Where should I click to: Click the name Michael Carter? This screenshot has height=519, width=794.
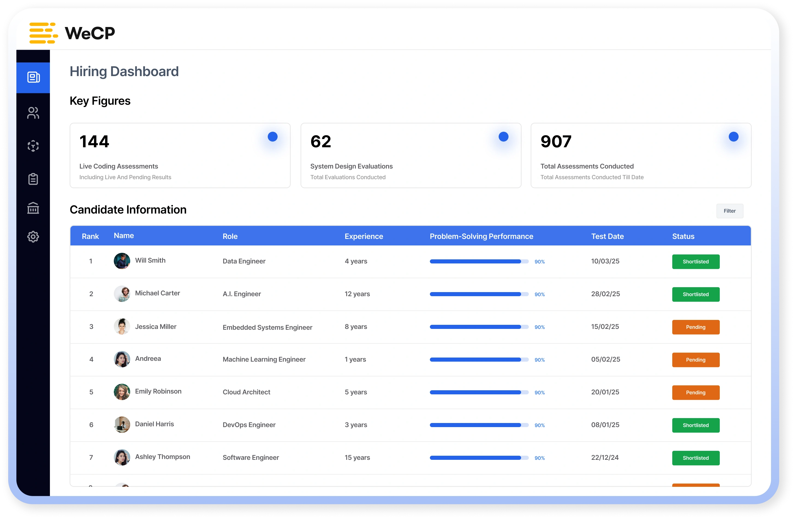[x=157, y=293]
